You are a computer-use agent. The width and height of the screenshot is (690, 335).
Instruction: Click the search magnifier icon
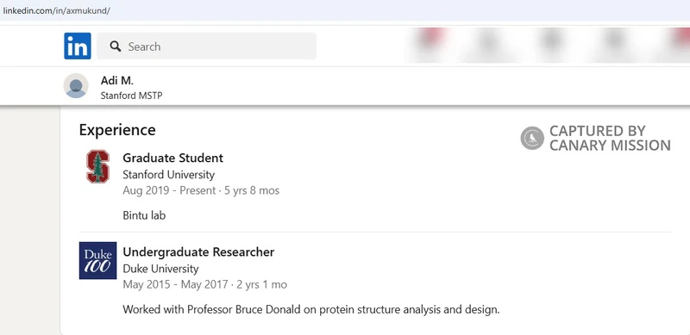click(116, 47)
